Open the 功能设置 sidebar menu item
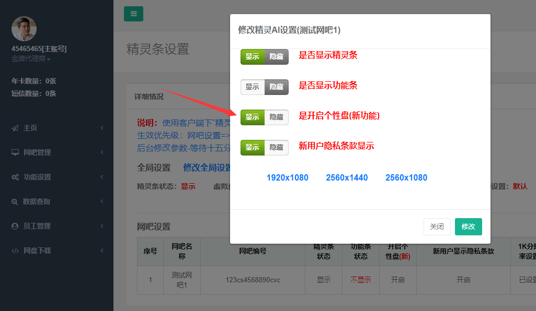This screenshot has height=311, width=536. [x=57, y=177]
